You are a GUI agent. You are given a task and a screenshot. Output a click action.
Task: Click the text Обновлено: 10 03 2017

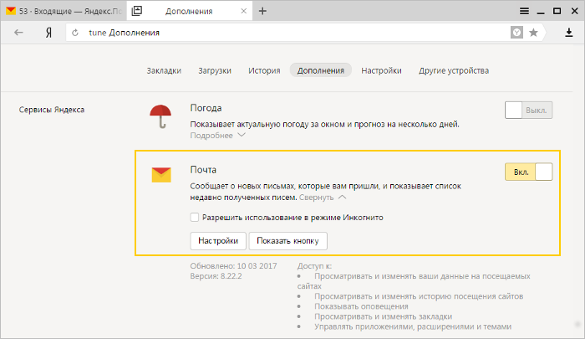coord(233,266)
